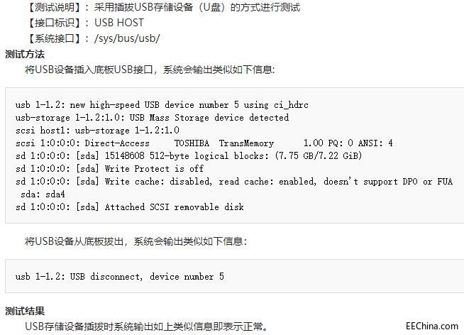Click the final result sentence about 插拔时系统输出
Viewport: 464px width, 335px height.
tap(146, 326)
